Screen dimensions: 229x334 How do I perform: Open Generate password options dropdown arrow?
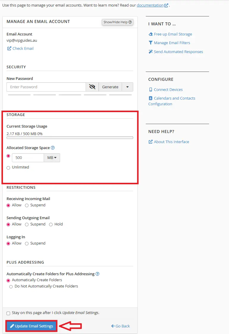(128, 87)
